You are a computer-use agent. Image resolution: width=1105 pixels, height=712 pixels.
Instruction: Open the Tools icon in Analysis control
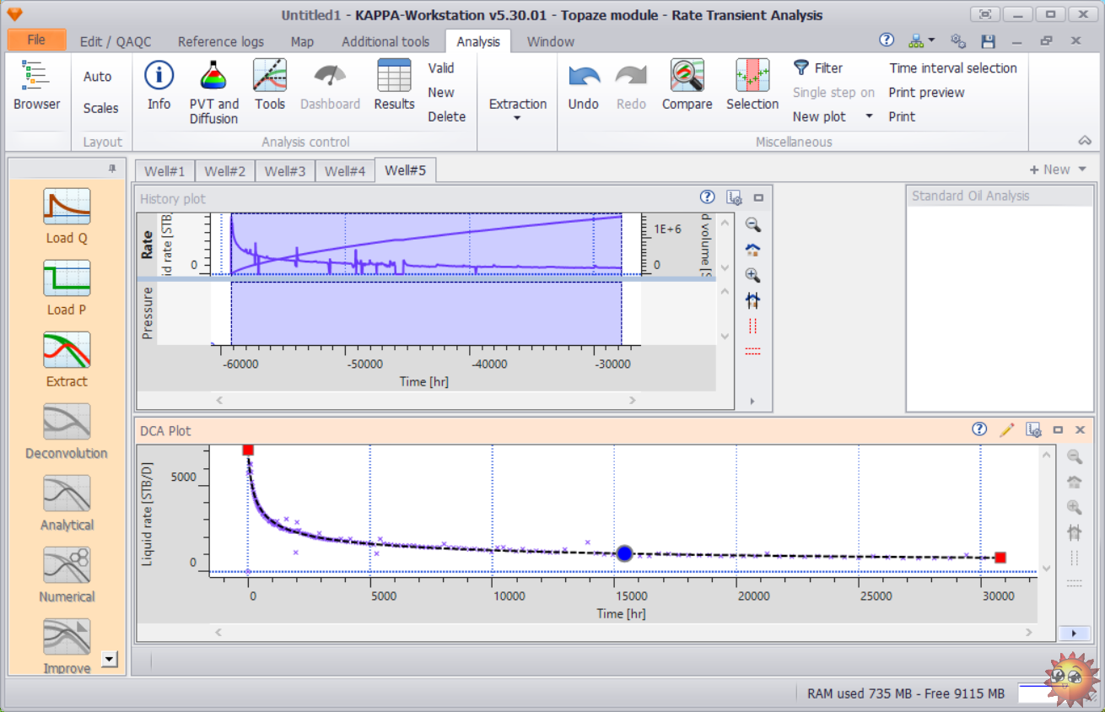click(270, 76)
